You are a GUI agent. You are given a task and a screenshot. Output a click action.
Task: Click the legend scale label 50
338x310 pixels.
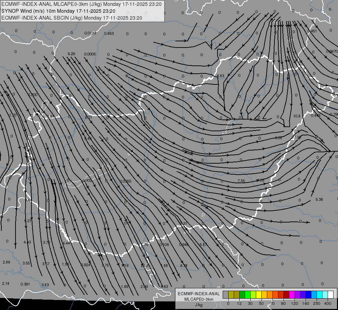pyautogui.click(x=261, y=303)
